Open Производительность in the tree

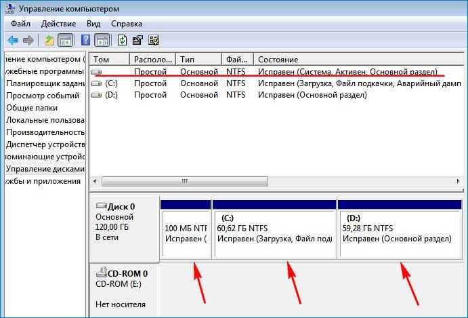pyautogui.click(x=45, y=132)
